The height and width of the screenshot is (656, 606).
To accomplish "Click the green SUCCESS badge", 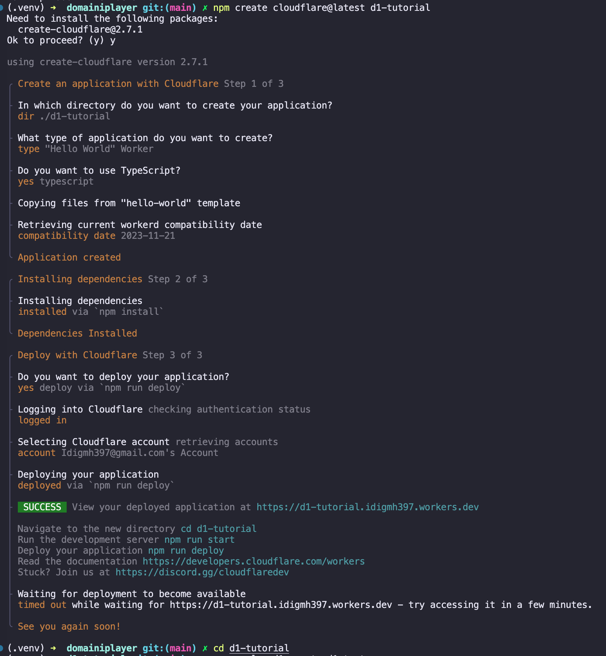I will [x=42, y=507].
